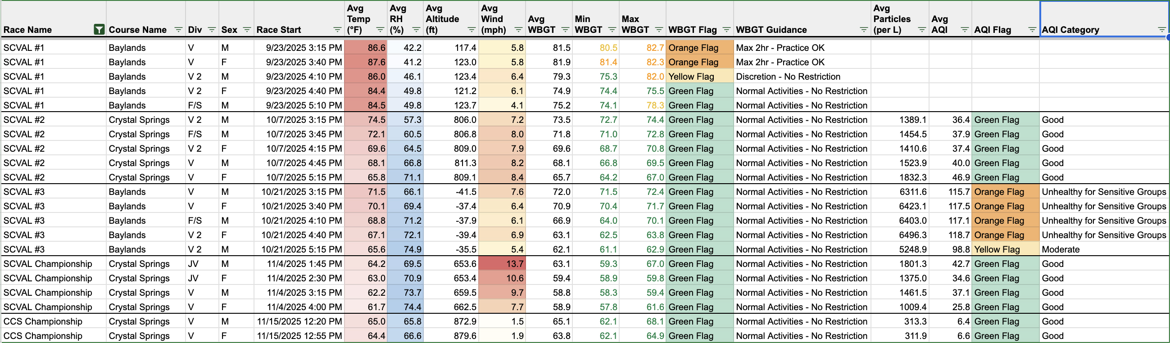
Task: Open the active Race Name filter icon
Action: click(x=99, y=30)
